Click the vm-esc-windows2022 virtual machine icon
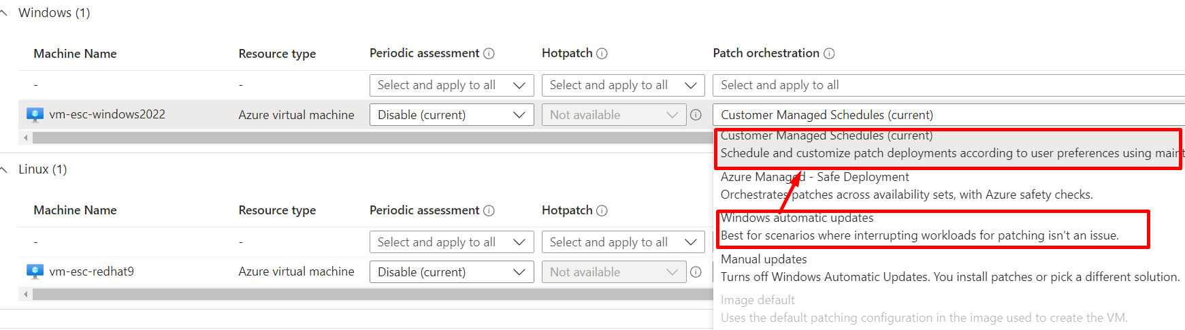This screenshot has width=1185, height=330. (35, 114)
